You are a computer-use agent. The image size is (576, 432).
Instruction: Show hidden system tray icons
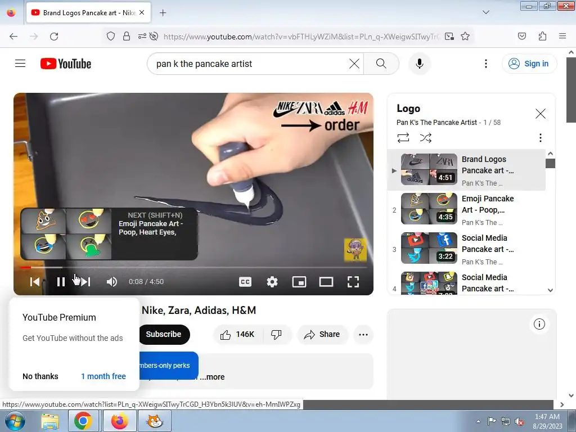(478, 421)
